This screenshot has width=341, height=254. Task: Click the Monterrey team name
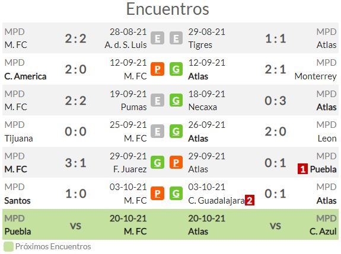coord(315,76)
